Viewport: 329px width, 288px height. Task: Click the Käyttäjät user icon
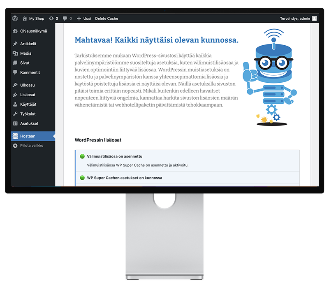tap(15, 105)
